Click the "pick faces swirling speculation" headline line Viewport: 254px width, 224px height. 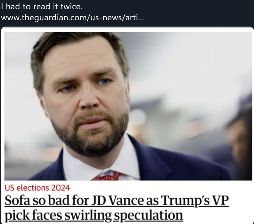coord(94,215)
